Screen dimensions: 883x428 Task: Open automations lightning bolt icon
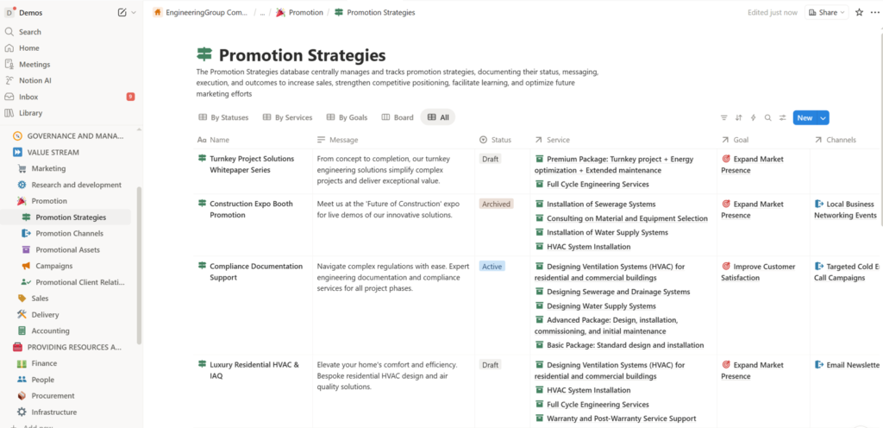pos(753,118)
